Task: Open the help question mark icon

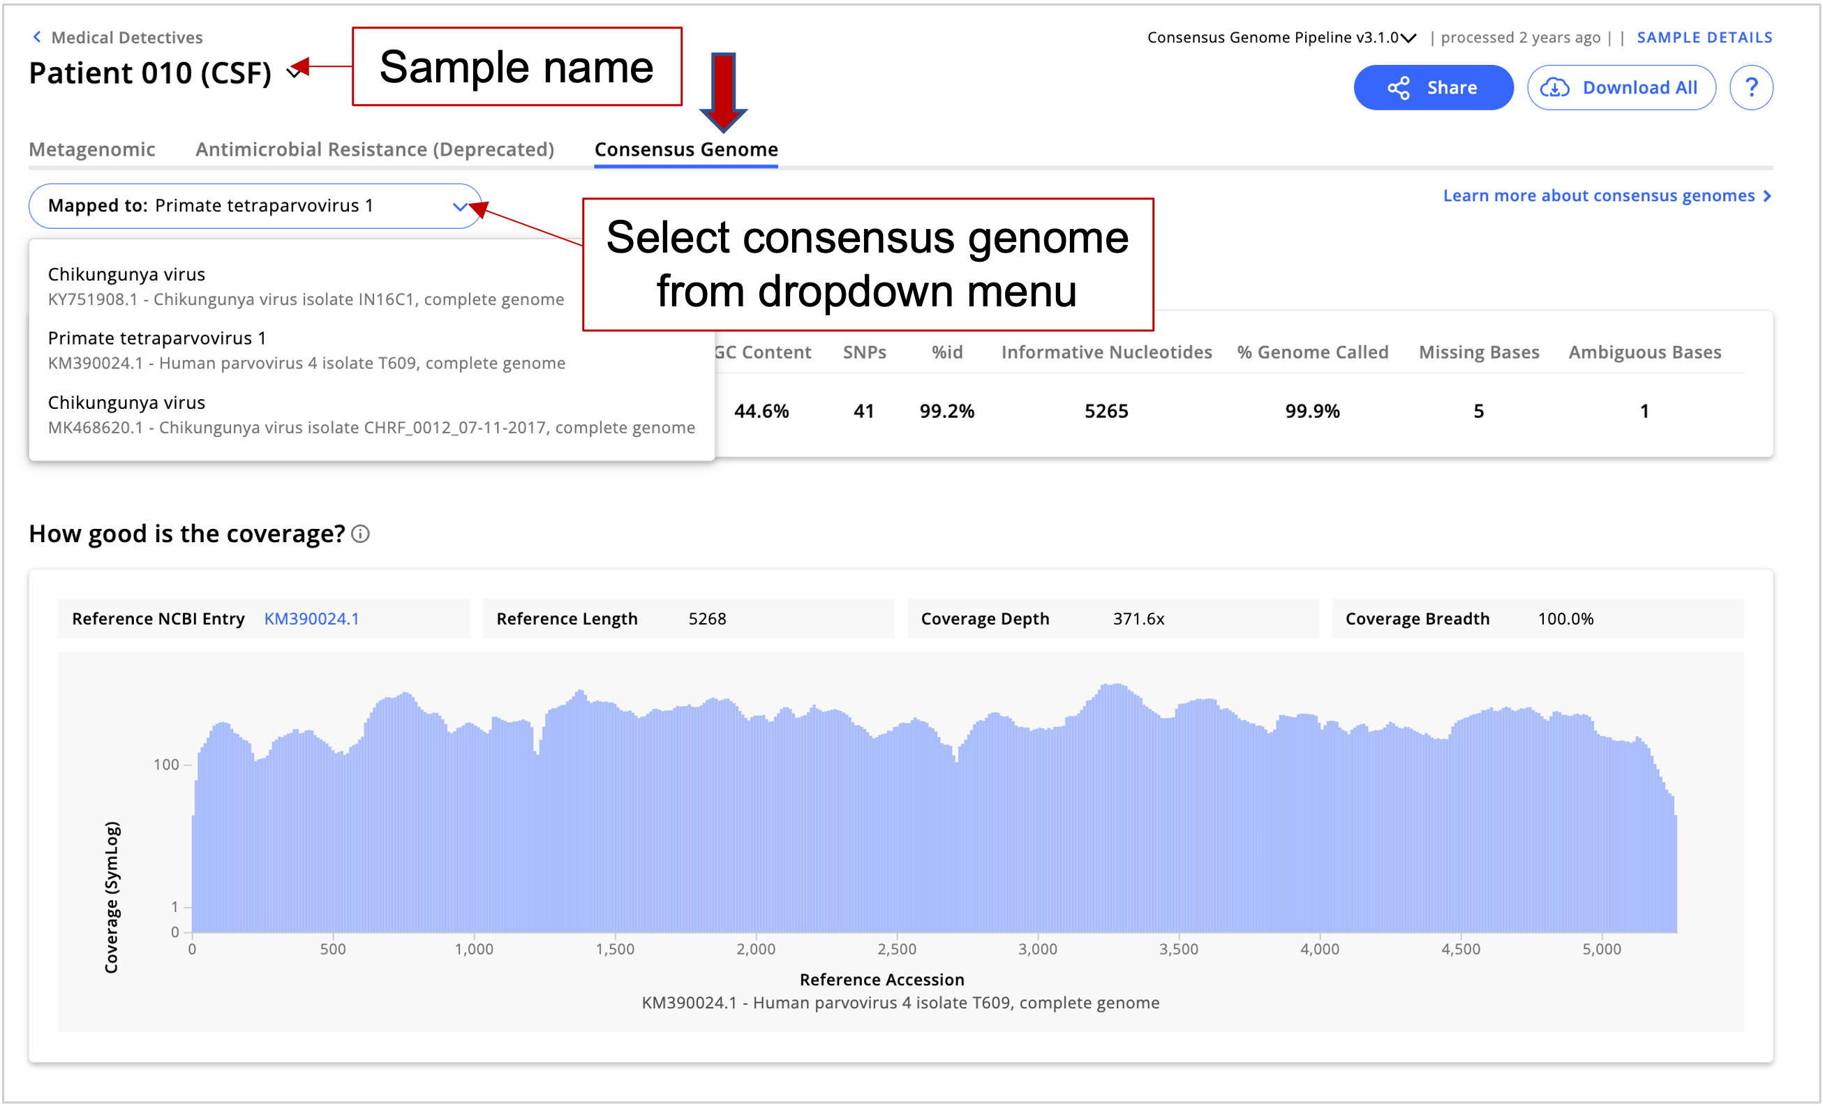Action: (x=1751, y=87)
